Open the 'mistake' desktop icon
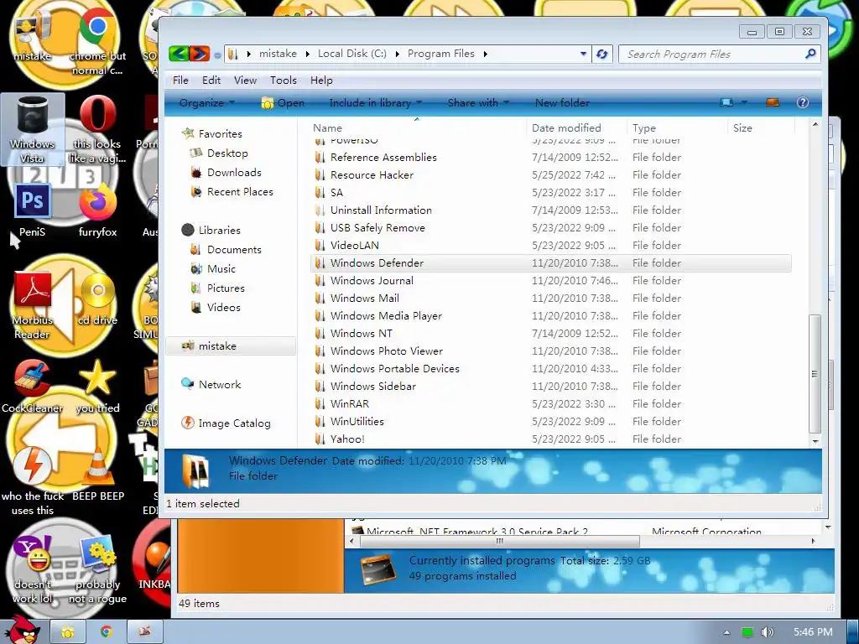Viewport: 859px width, 644px height. click(33, 35)
